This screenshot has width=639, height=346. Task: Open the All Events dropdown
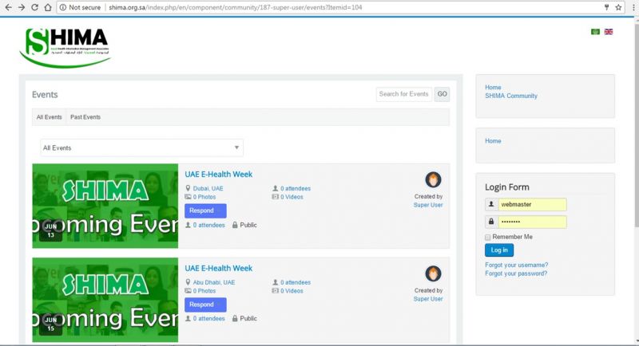click(x=142, y=147)
